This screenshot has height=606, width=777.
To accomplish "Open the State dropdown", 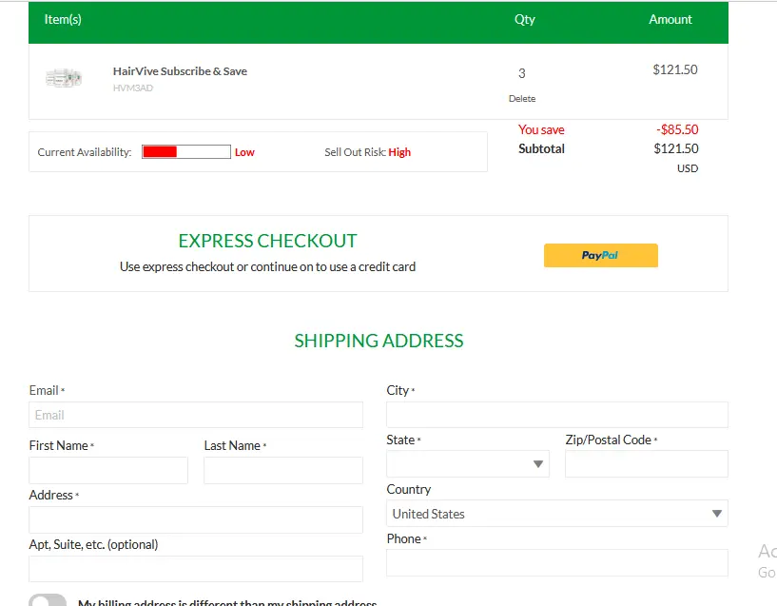I will pos(467,464).
